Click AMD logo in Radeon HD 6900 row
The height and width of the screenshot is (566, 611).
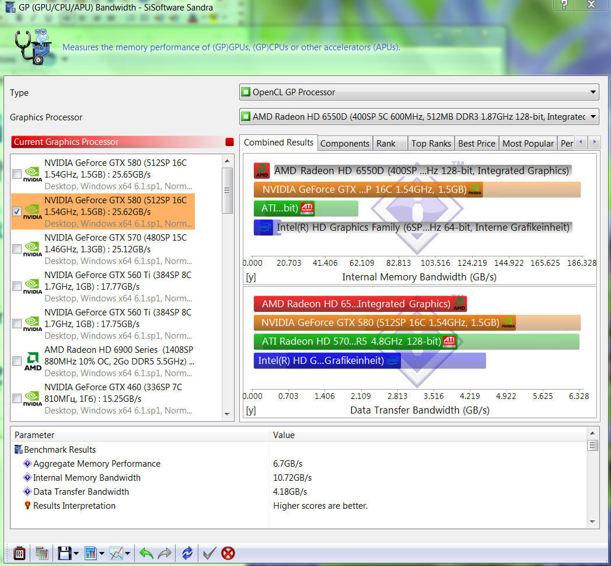tap(33, 362)
